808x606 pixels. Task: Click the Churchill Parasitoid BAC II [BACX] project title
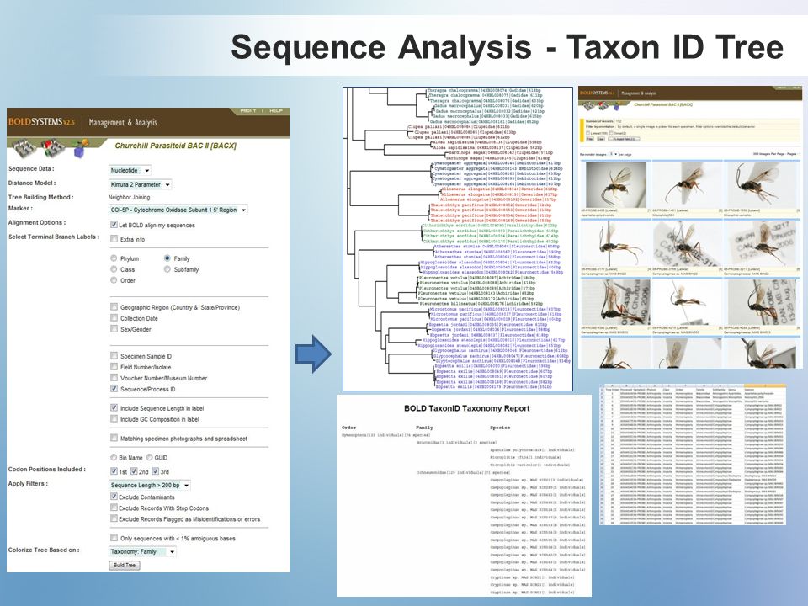click(x=175, y=146)
